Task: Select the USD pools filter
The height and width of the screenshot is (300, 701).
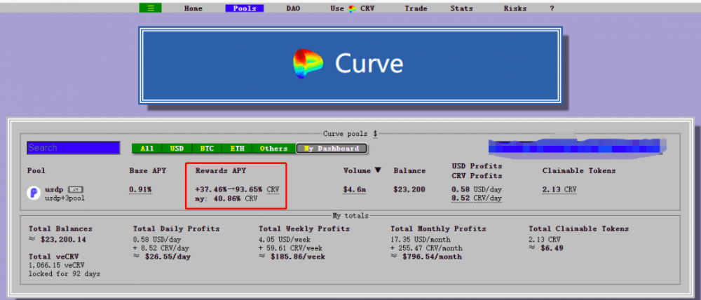Action: [x=177, y=149]
